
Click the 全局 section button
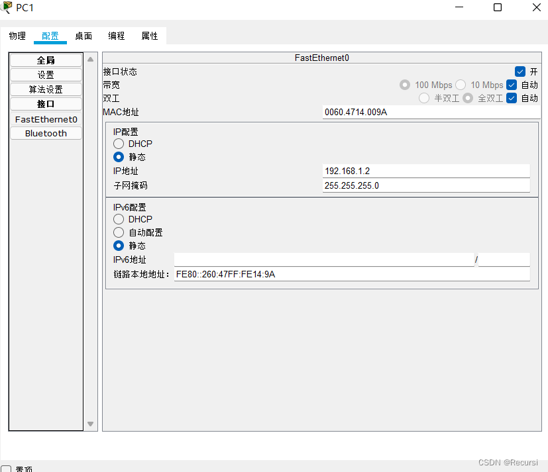46,60
